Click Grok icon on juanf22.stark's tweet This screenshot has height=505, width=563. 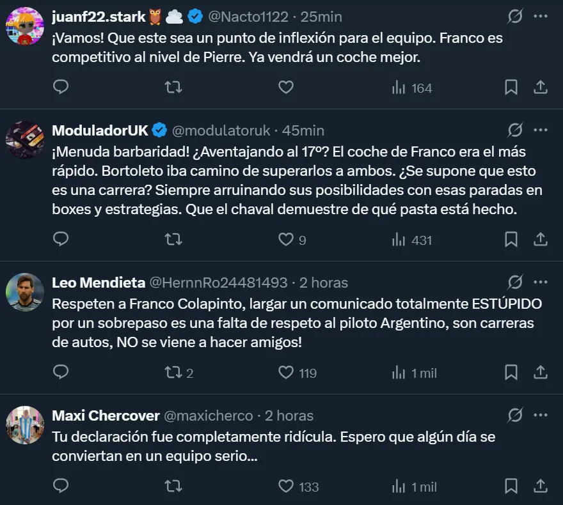pos(514,16)
